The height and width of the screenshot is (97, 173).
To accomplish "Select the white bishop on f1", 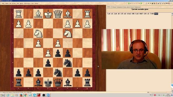I will click(38, 14).
